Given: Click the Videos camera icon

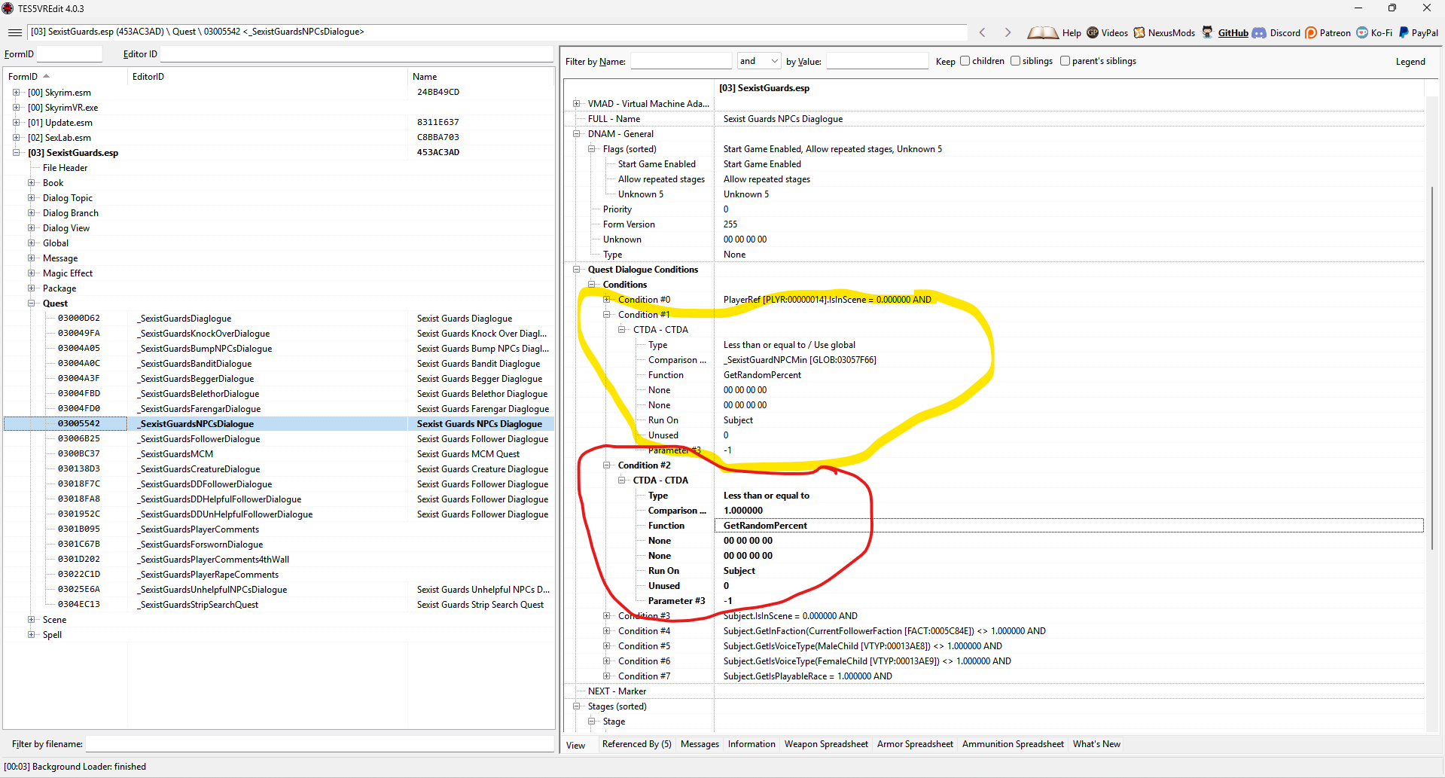Looking at the screenshot, I should [x=1093, y=32].
